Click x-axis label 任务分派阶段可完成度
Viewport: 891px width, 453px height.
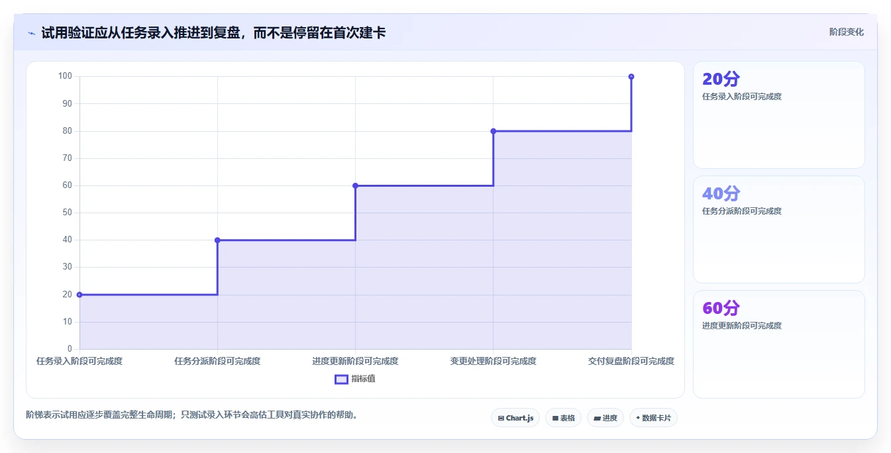pyautogui.click(x=217, y=361)
